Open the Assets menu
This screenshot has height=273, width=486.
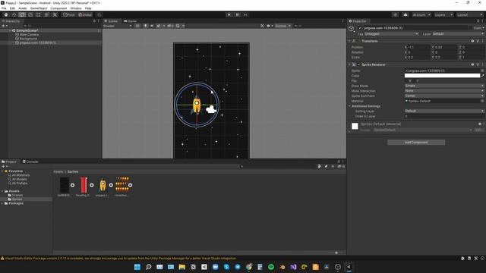23,8
